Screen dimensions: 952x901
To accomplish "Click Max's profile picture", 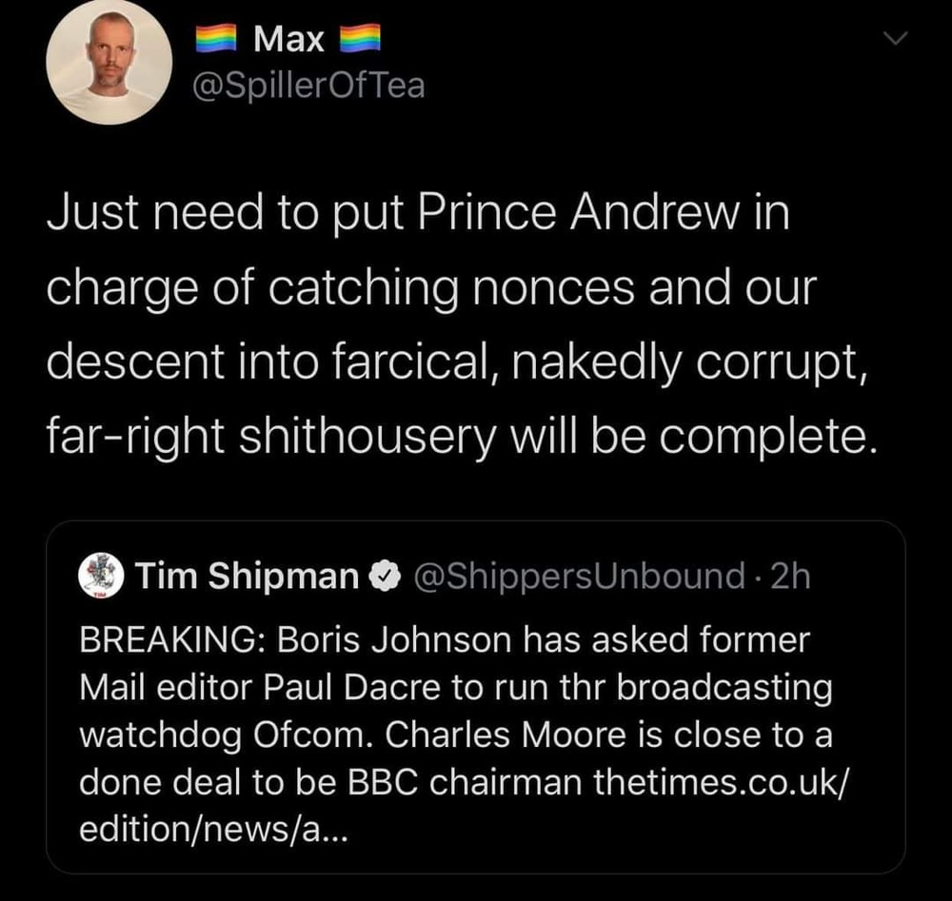I will [108, 62].
